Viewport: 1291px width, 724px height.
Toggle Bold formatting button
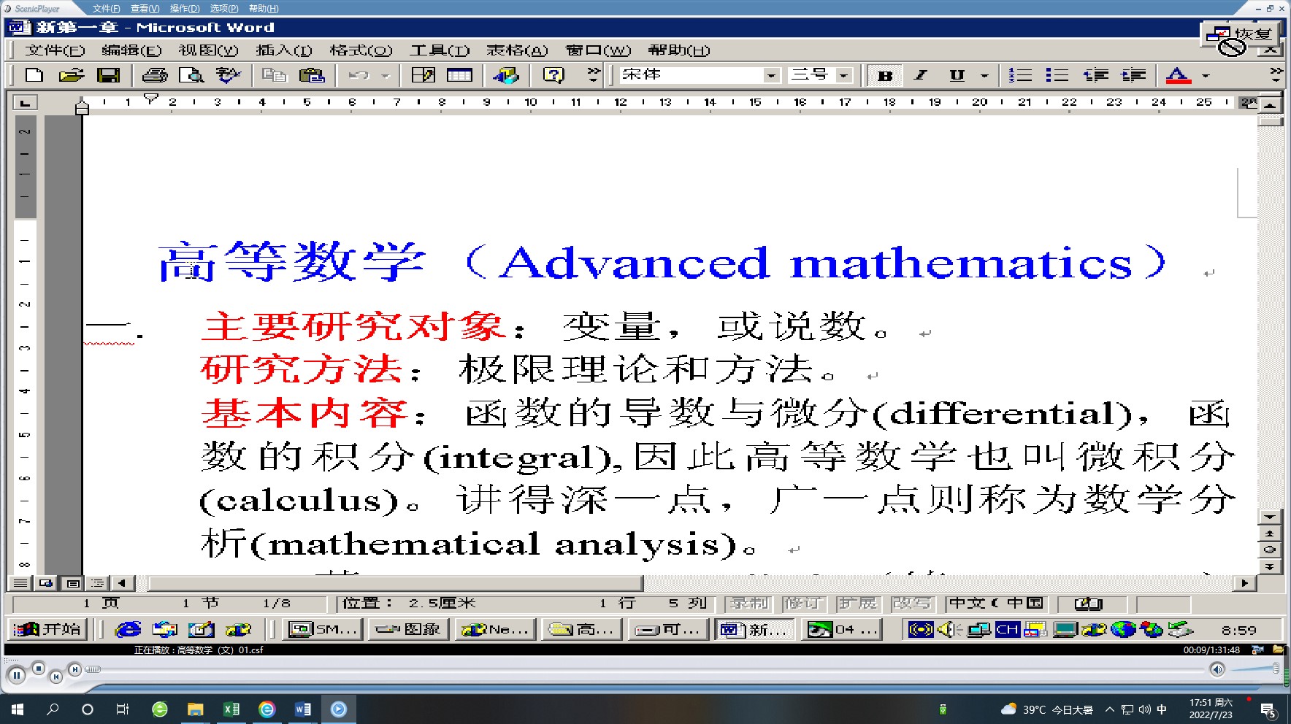[885, 75]
